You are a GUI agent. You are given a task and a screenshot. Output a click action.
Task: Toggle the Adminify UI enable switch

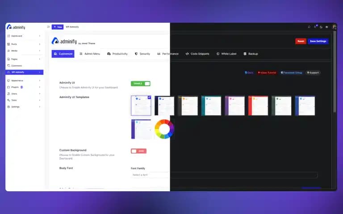coord(140,84)
